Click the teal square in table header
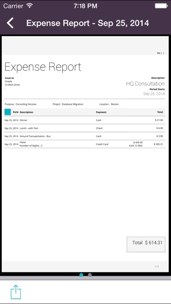The image size is (171, 304). [7, 112]
